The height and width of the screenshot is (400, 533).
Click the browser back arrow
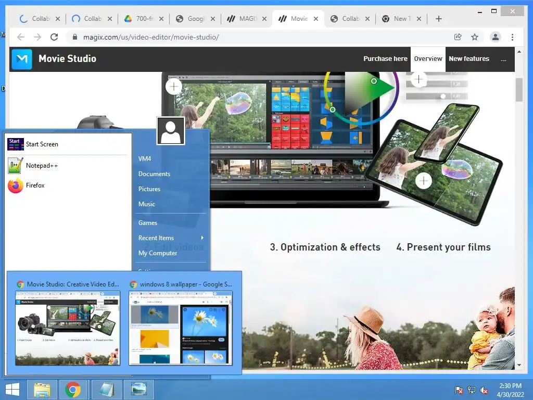(21, 37)
